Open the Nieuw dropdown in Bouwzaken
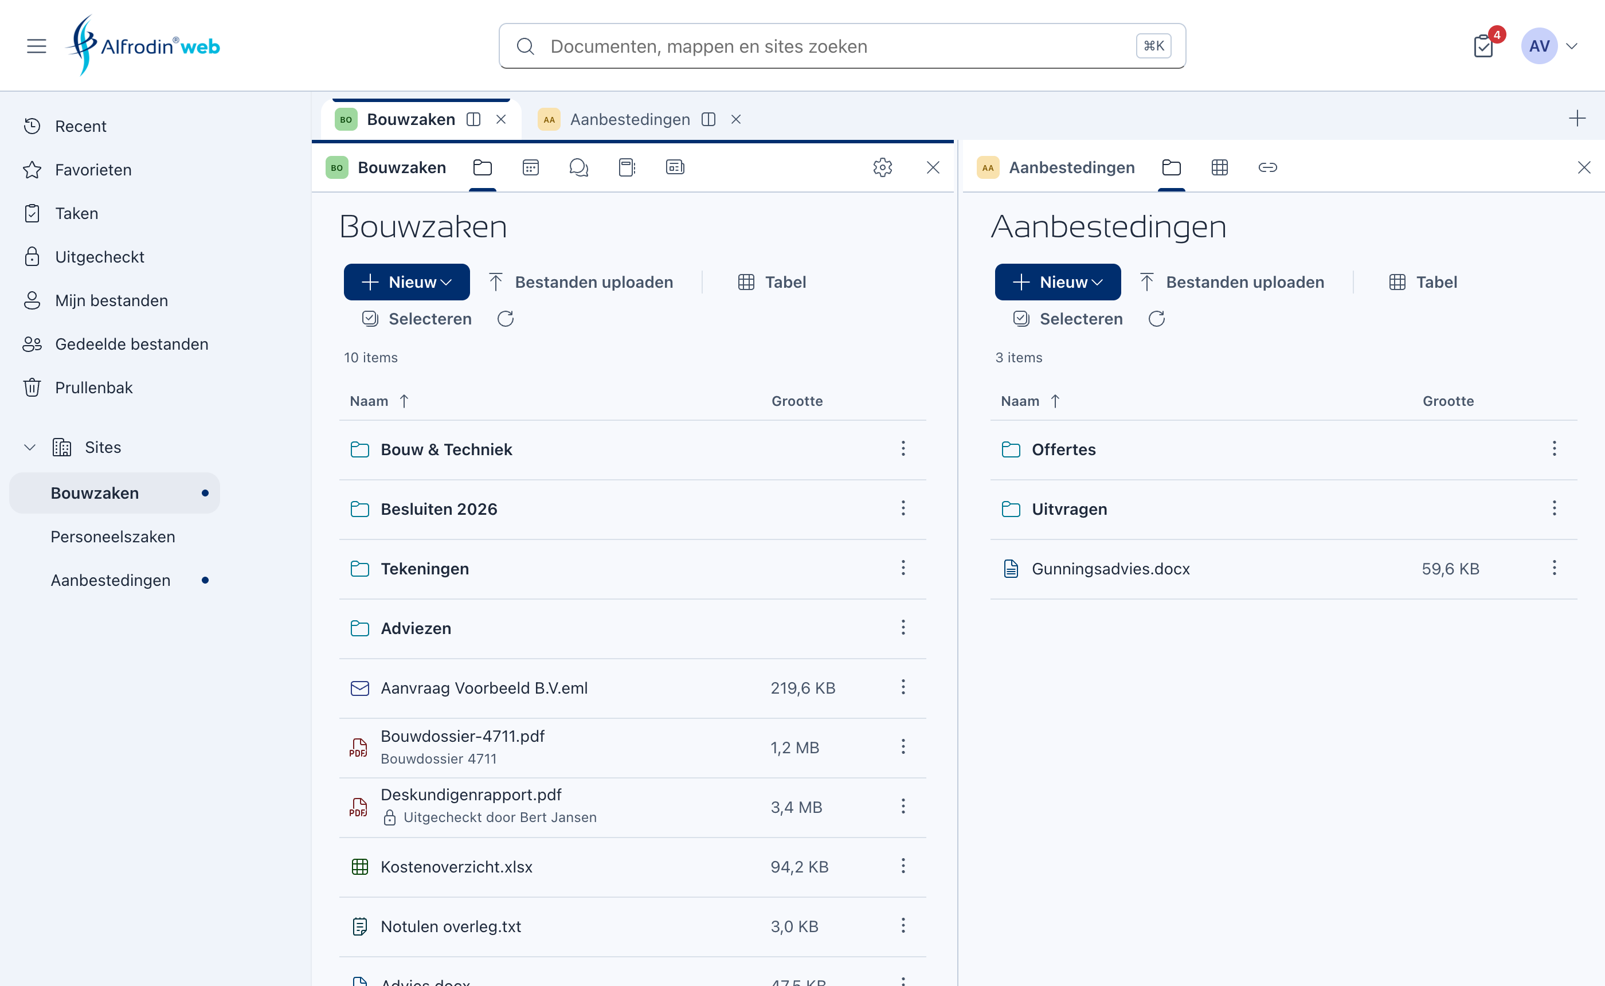This screenshot has width=1605, height=986. [407, 283]
